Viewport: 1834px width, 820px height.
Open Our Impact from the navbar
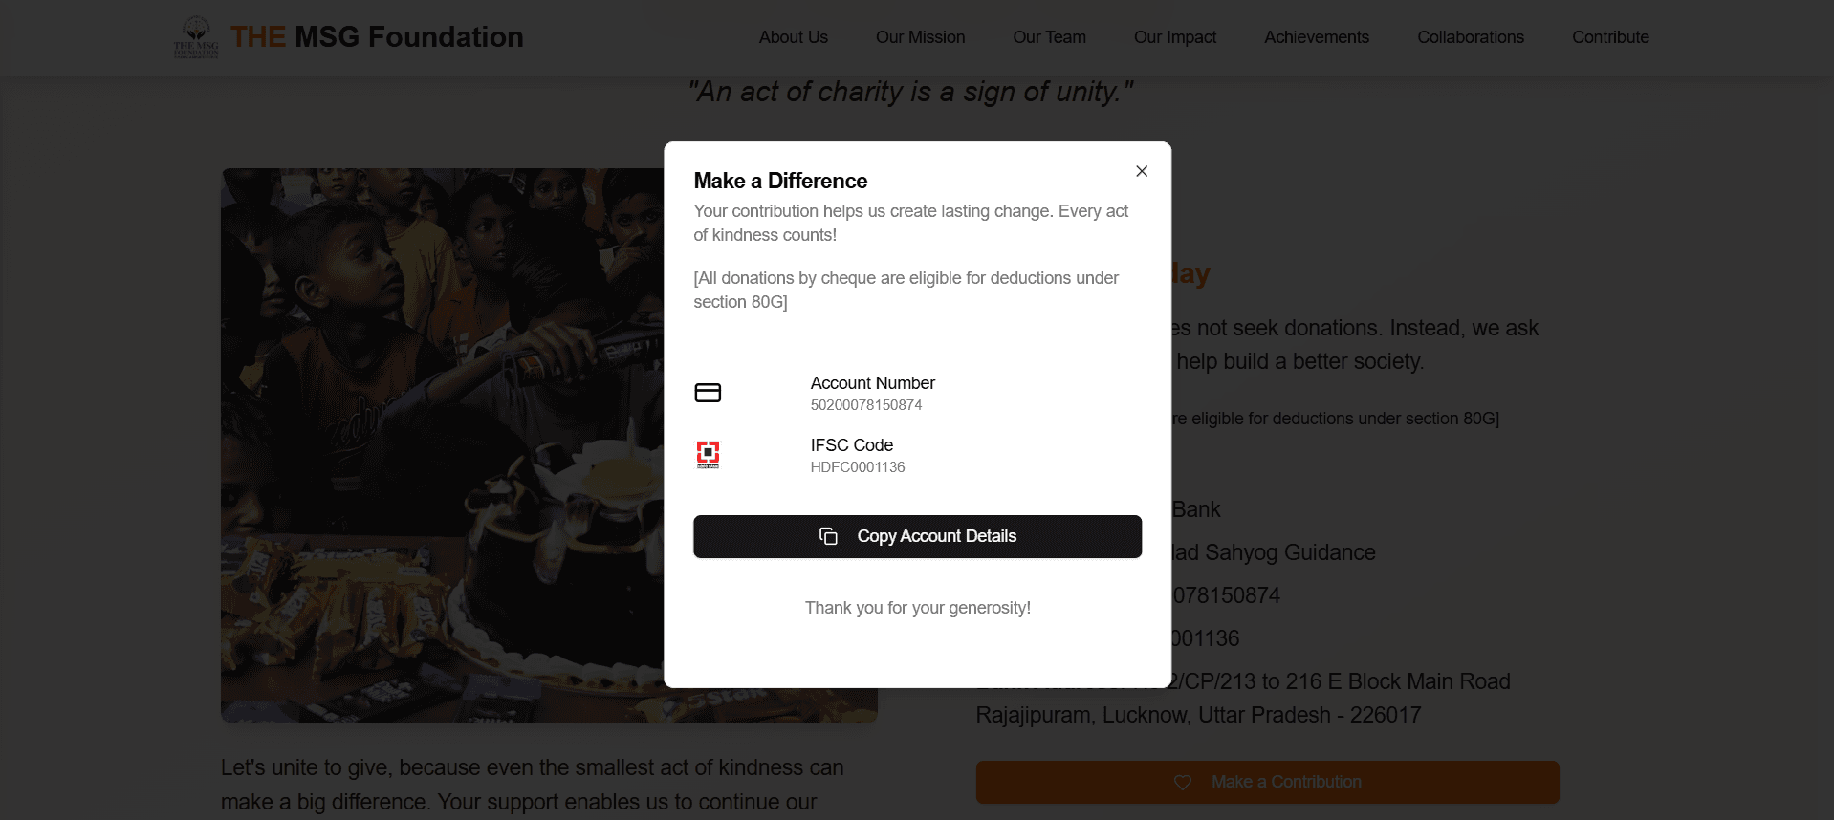(x=1174, y=37)
